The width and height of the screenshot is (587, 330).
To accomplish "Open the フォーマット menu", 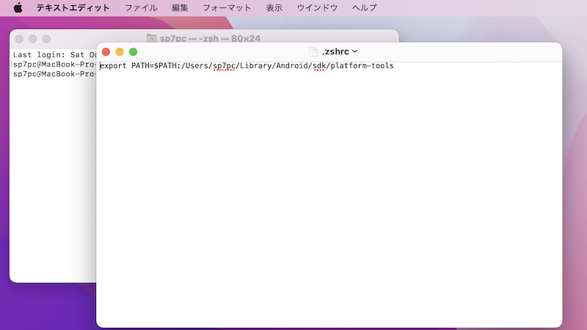I will point(227,8).
